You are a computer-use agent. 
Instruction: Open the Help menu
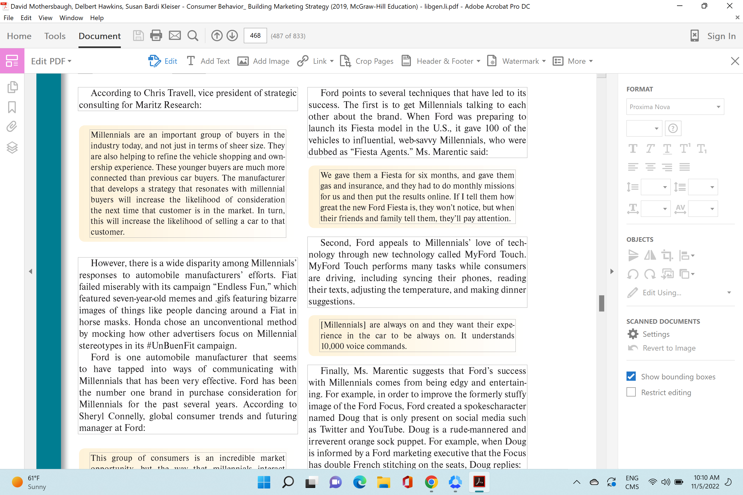(97, 18)
